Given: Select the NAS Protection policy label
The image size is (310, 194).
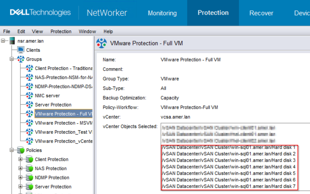Looking at the screenshot, I should point(51,168).
